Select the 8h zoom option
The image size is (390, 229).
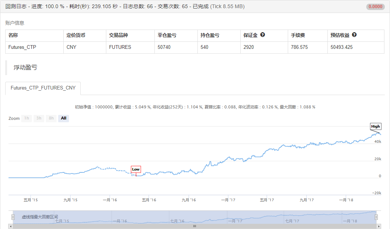pyautogui.click(x=51, y=118)
